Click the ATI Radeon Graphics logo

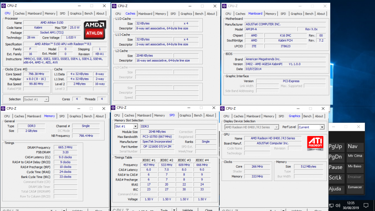(x=314, y=144)
